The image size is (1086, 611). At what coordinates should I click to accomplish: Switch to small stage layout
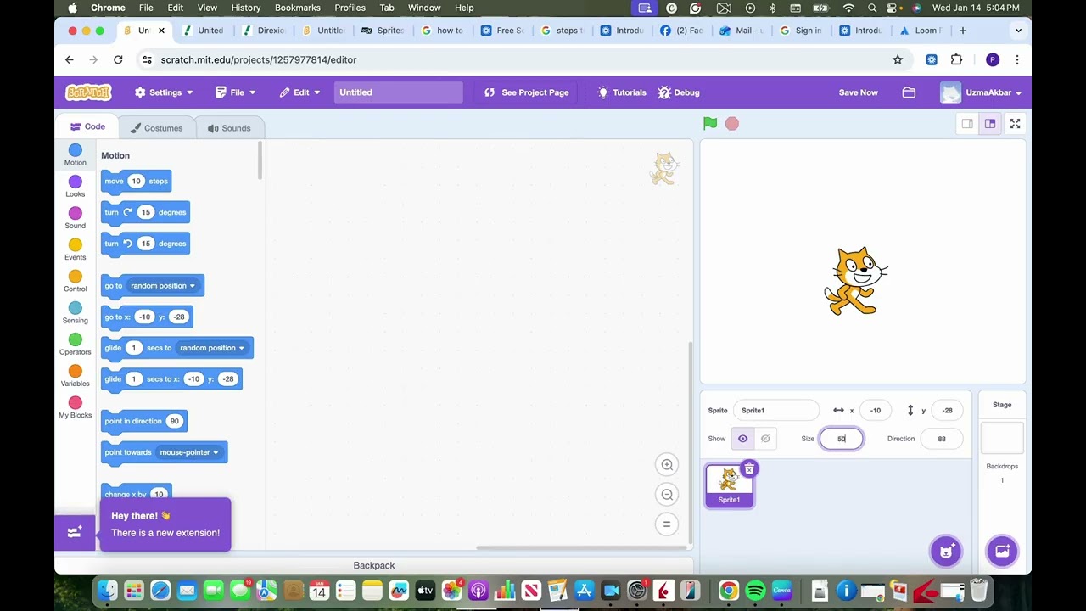tap(967, 124)
